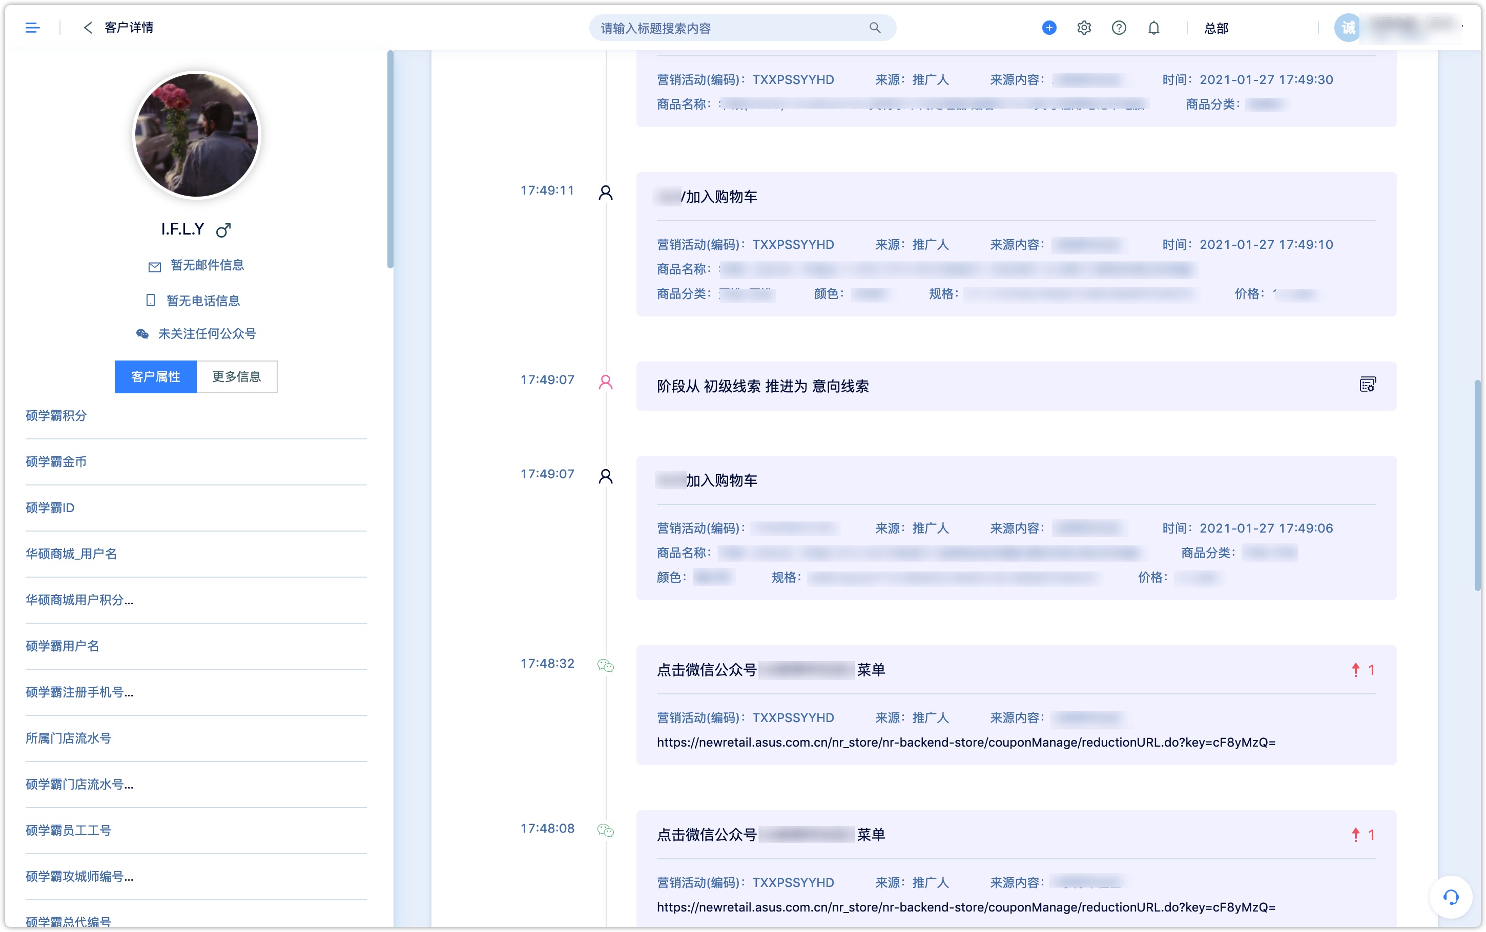This screenshot has height=932, width=1486.
Task: Select the 总部 organization label
Action: (x=1216, y=28)
